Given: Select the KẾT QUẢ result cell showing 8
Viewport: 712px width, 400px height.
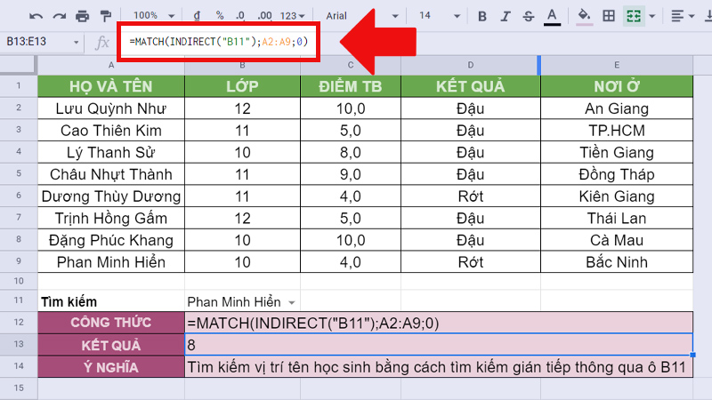Looking at the screenshot, I should coord(439,345).
